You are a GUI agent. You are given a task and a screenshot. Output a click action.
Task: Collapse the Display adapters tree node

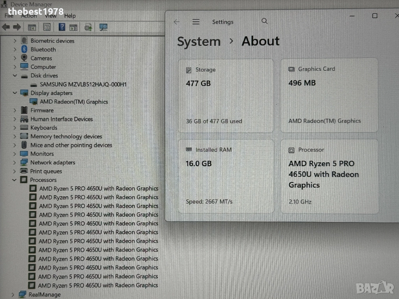coord(15,93)
